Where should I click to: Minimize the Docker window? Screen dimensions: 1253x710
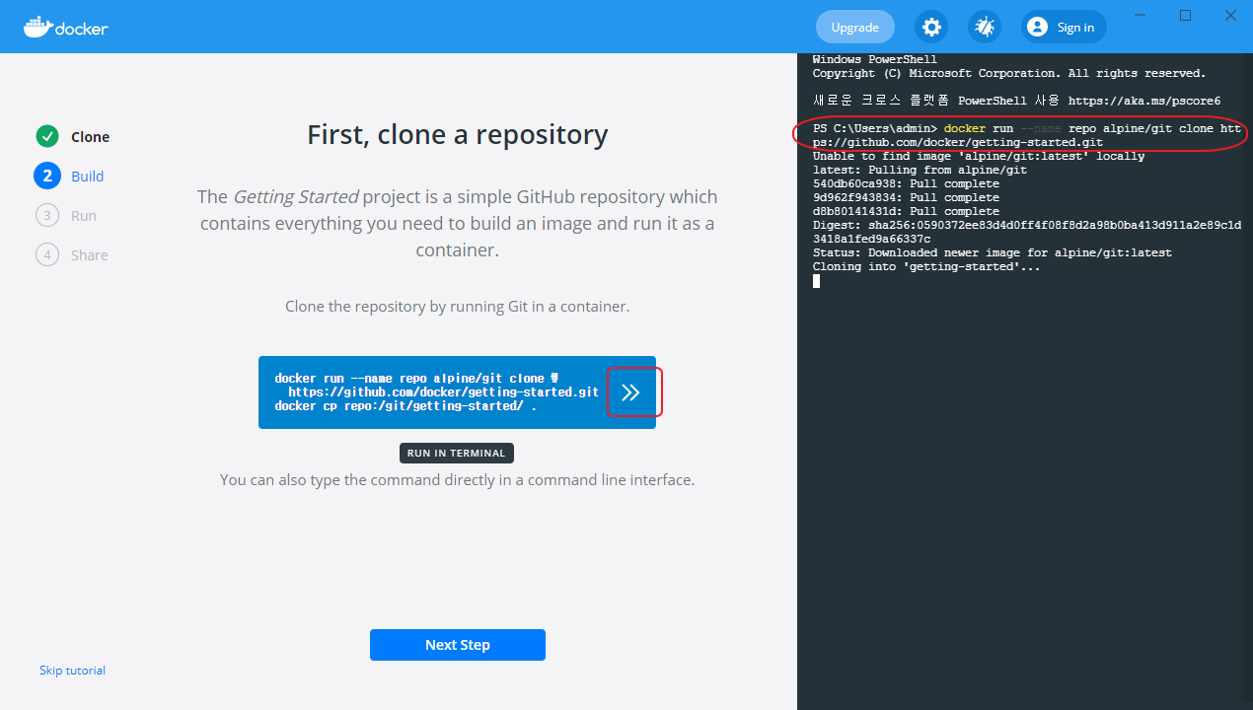click(x=1141, y=15)
